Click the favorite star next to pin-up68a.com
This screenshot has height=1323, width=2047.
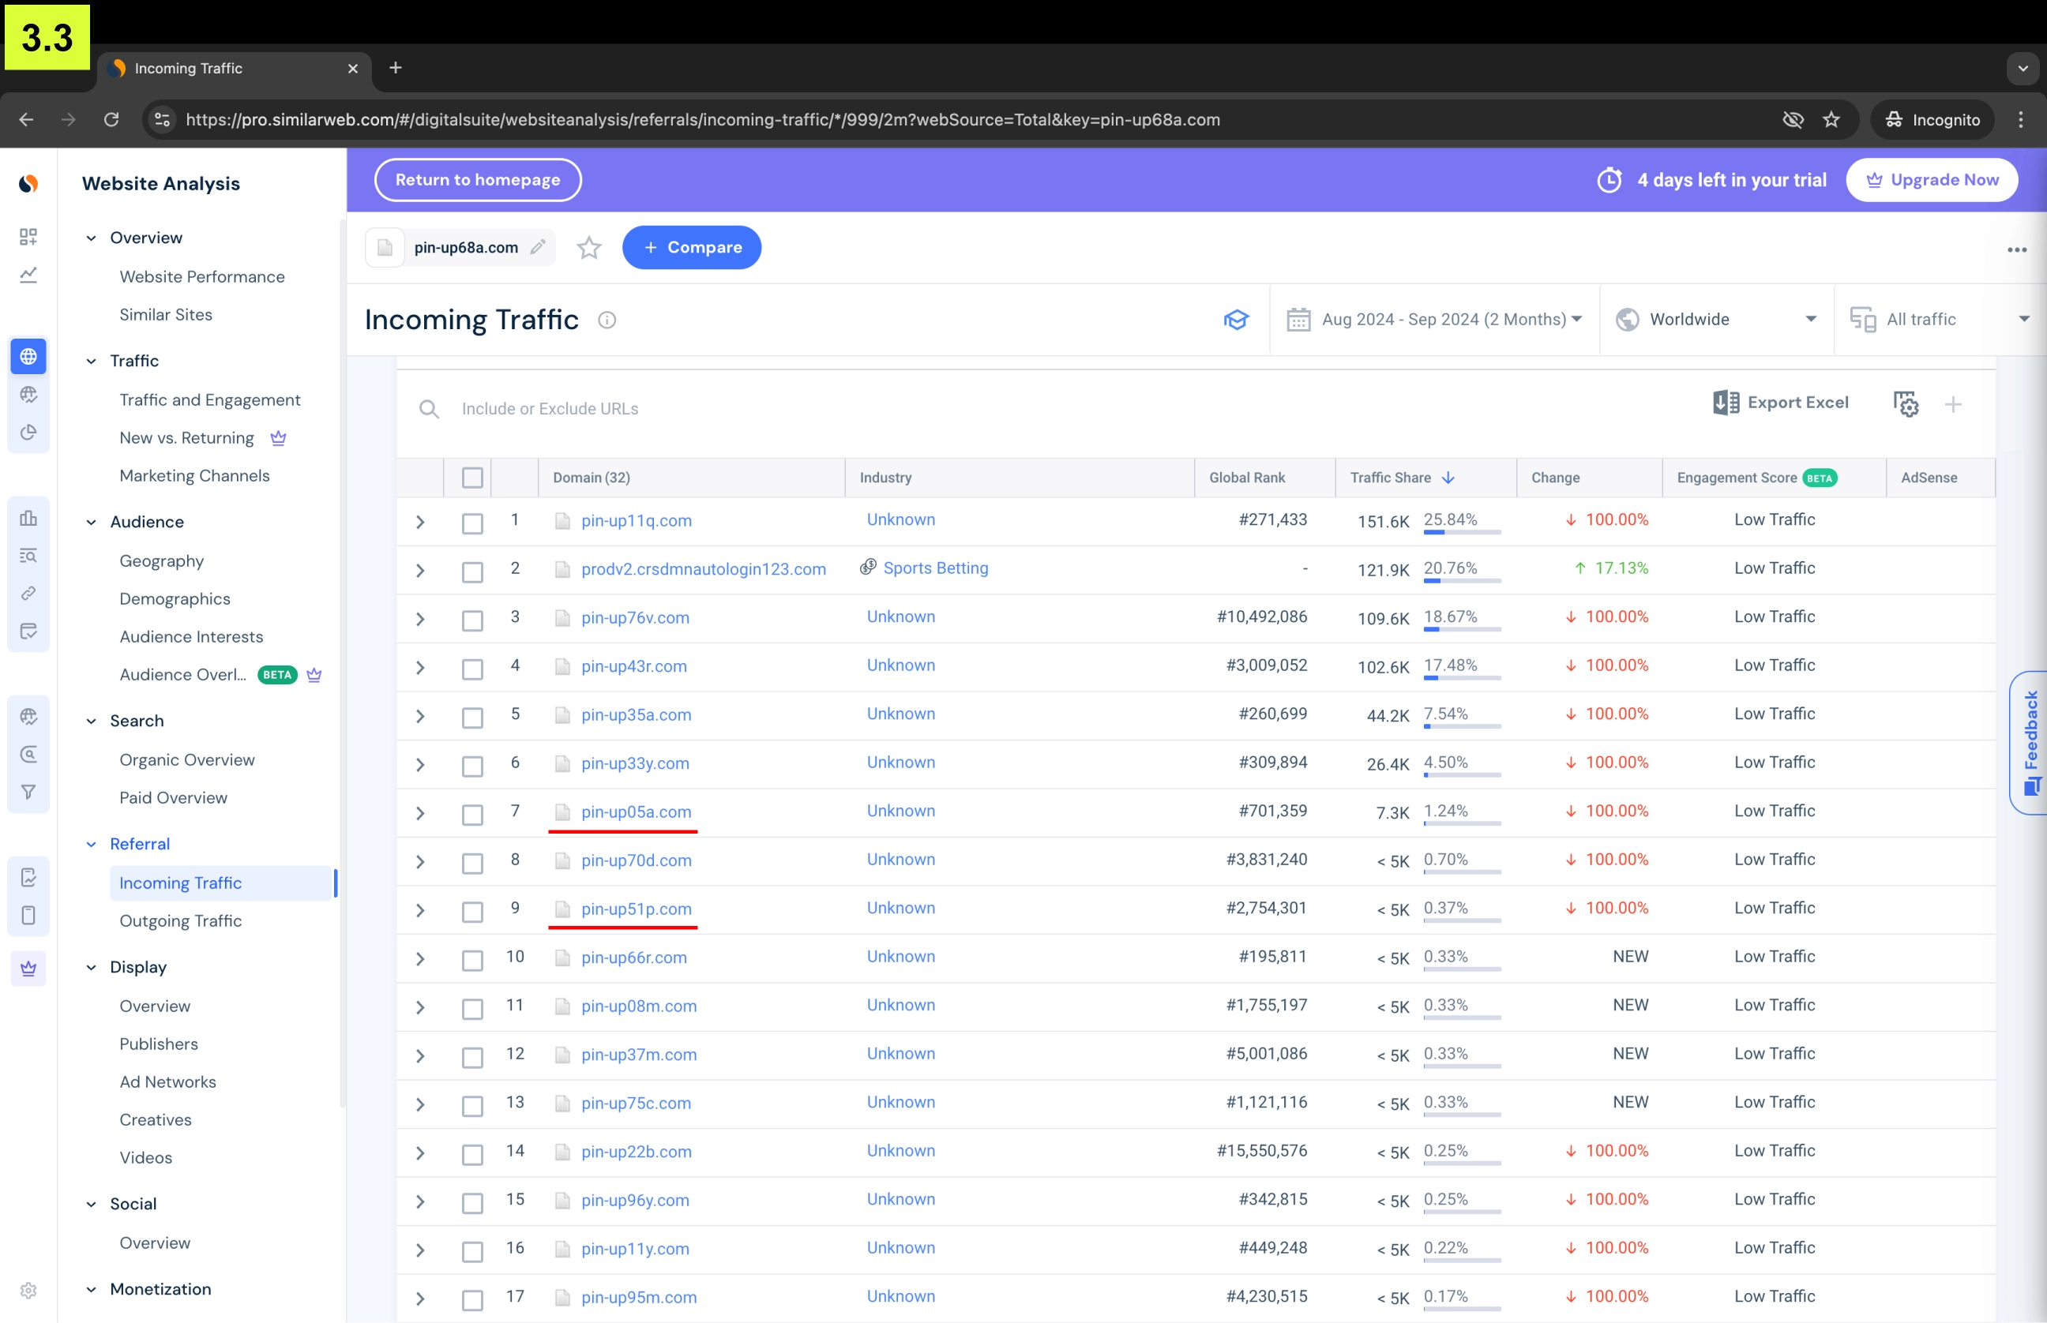[588, 249]
